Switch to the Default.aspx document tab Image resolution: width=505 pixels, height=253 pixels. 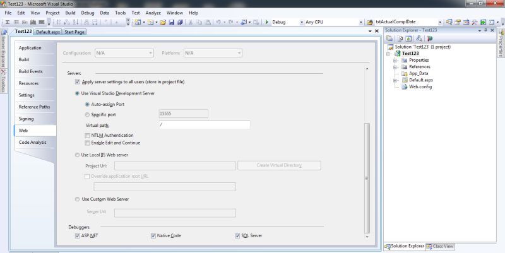pyautogui.click(x=48, y=32)
